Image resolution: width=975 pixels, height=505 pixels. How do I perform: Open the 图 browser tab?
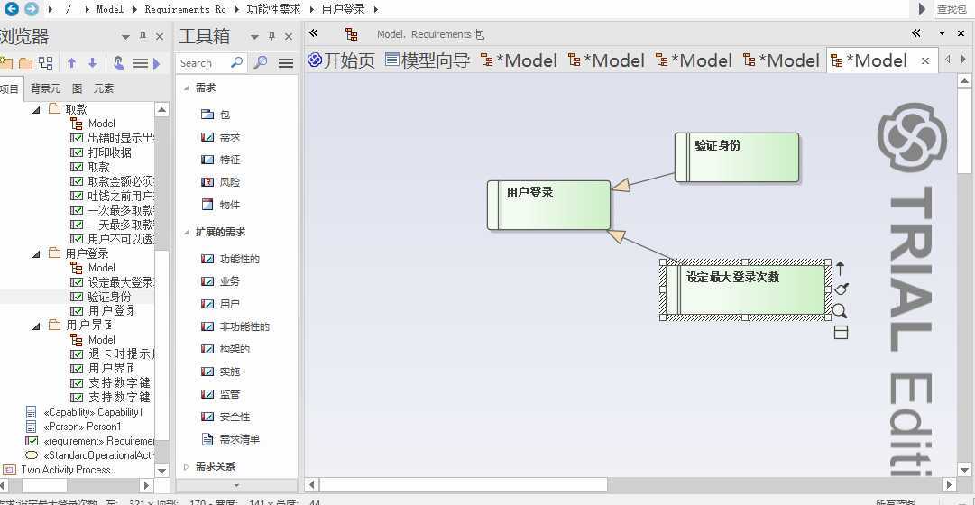tap(77, 88)
